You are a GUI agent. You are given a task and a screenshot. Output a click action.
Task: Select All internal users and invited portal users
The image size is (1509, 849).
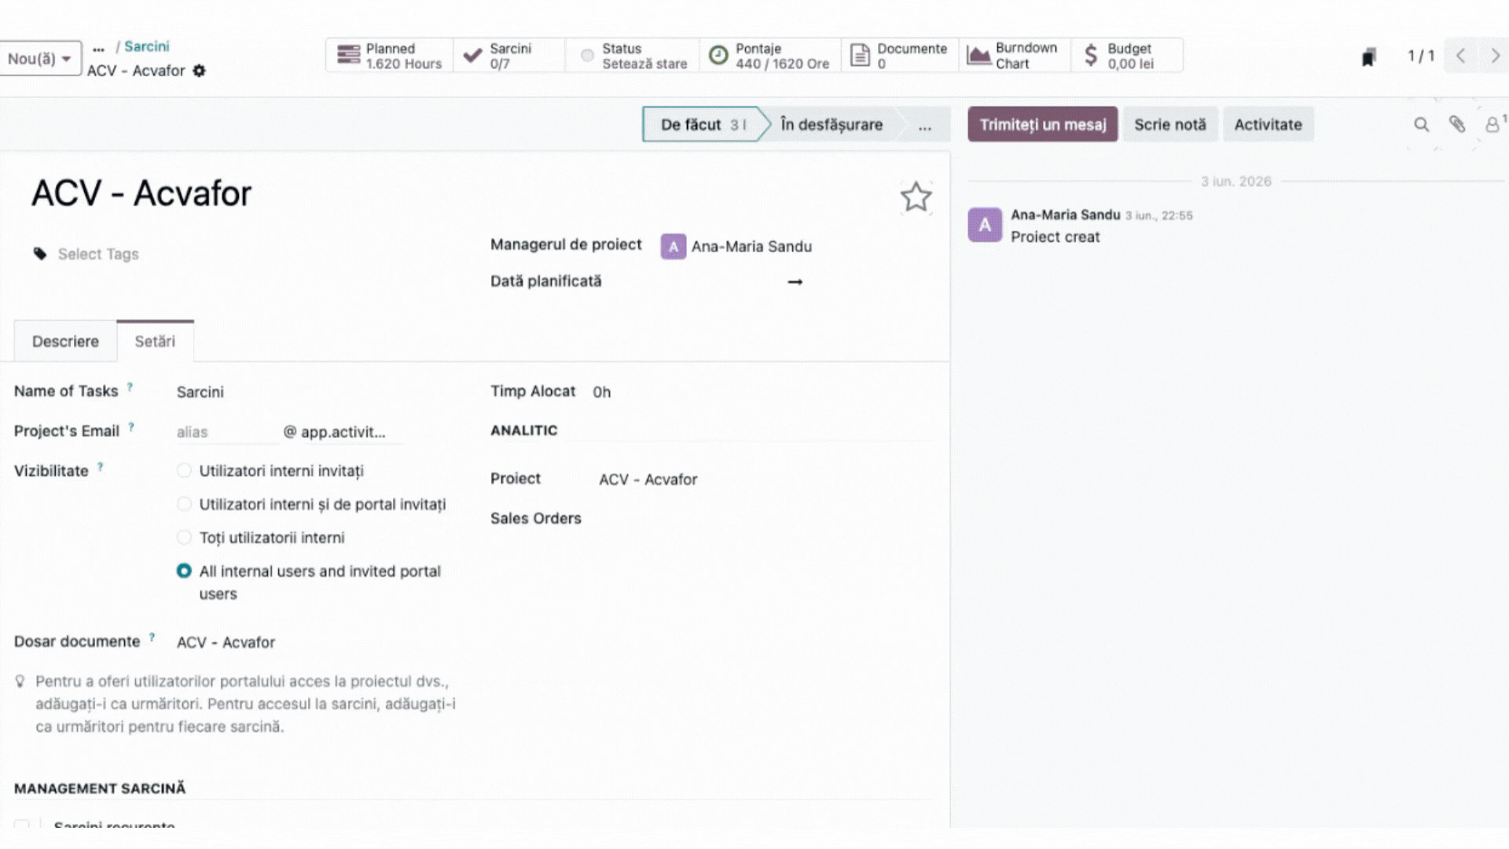(x=184, y=571)
